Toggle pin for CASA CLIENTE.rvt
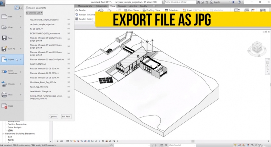 (x=69, y=64)
